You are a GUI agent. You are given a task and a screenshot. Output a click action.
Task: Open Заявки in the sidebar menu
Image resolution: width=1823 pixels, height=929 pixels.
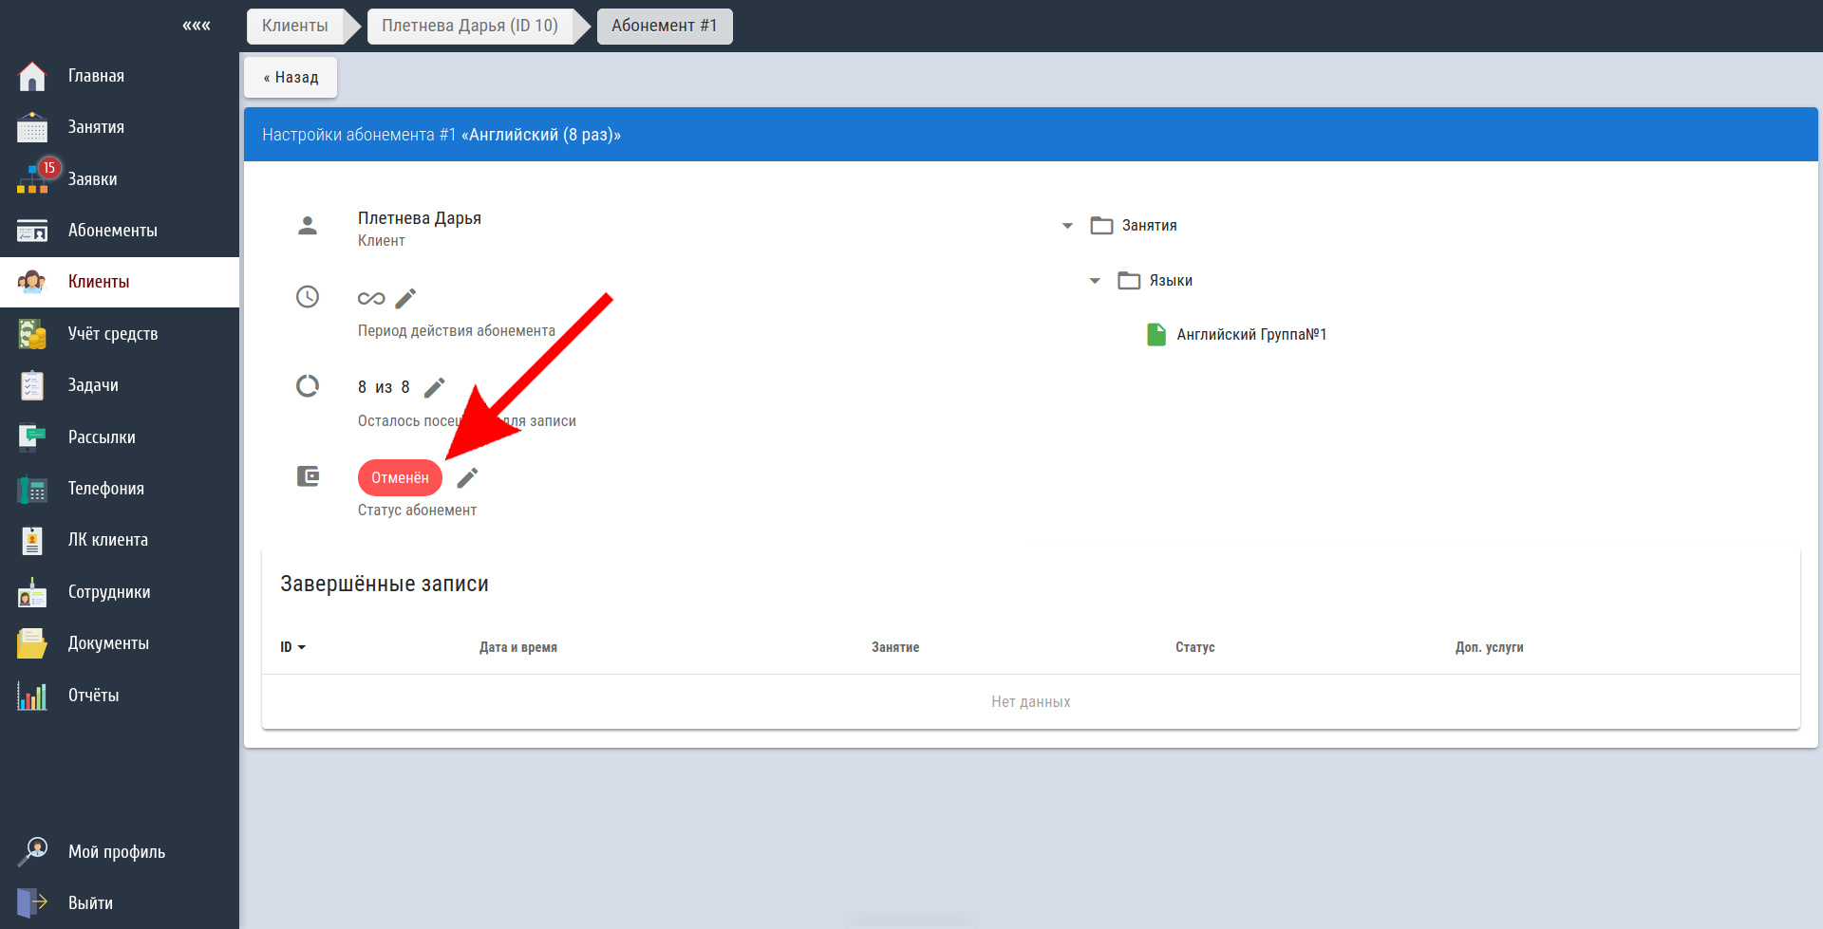pyautogui.click(x=92, y=179)
